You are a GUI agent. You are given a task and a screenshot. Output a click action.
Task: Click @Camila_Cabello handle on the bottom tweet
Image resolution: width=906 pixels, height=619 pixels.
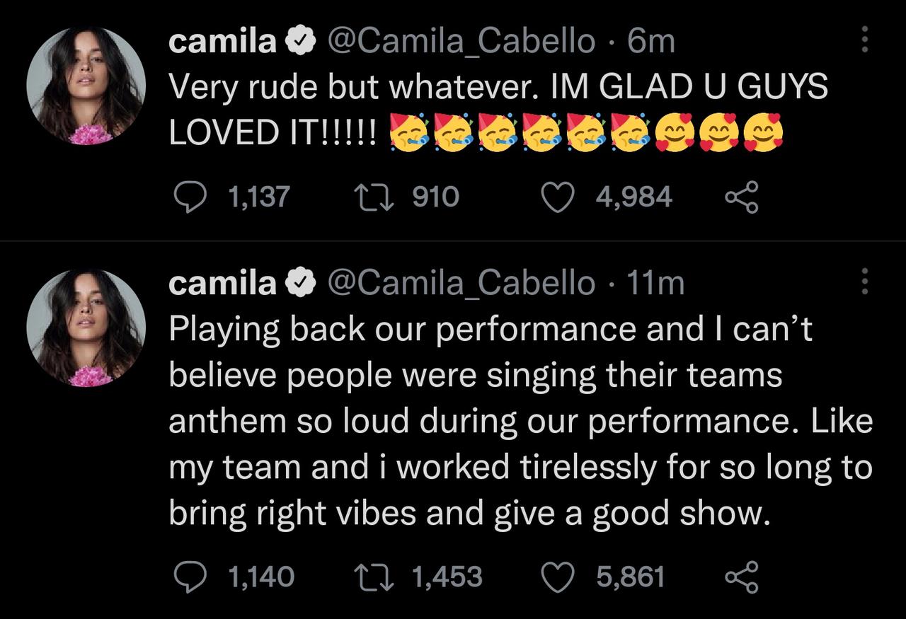tap(460, 284)
